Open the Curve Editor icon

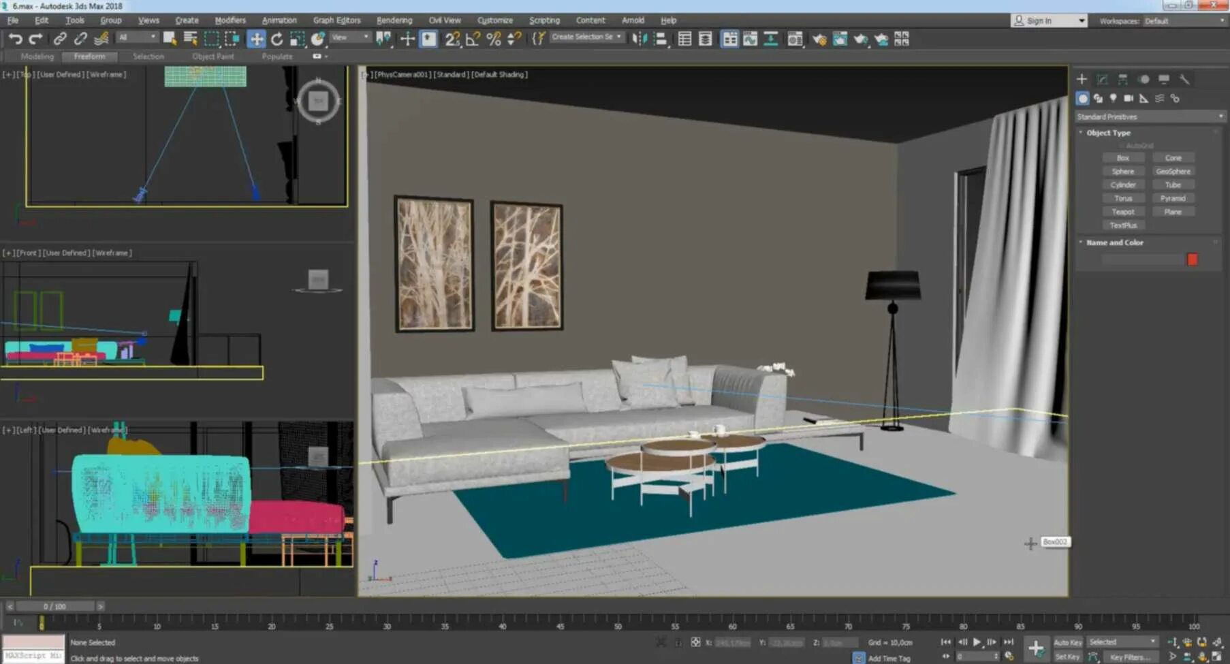click(x=750, y=39)
